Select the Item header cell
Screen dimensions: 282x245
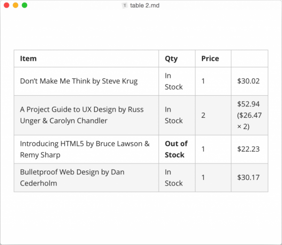86,58
